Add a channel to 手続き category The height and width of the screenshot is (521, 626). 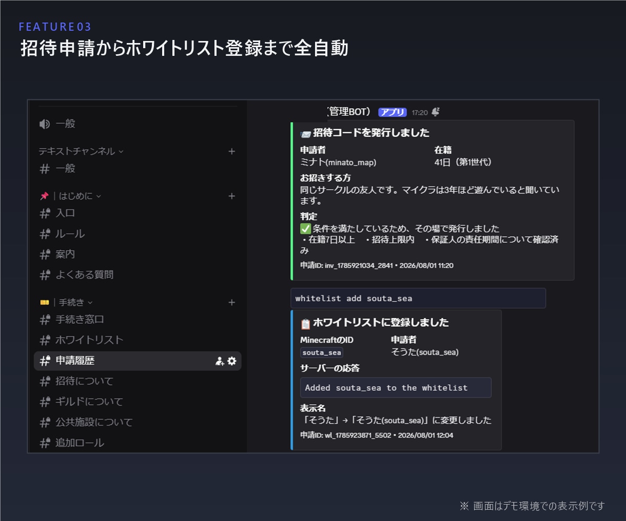(231, 302)
